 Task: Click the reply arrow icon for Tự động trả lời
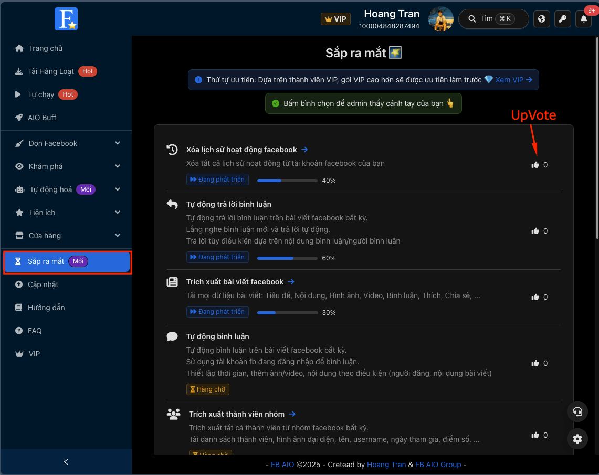172,204
